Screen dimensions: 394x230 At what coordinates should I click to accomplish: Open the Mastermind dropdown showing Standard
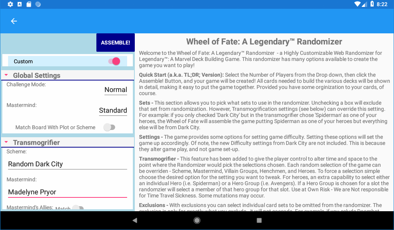click(113, 110)
